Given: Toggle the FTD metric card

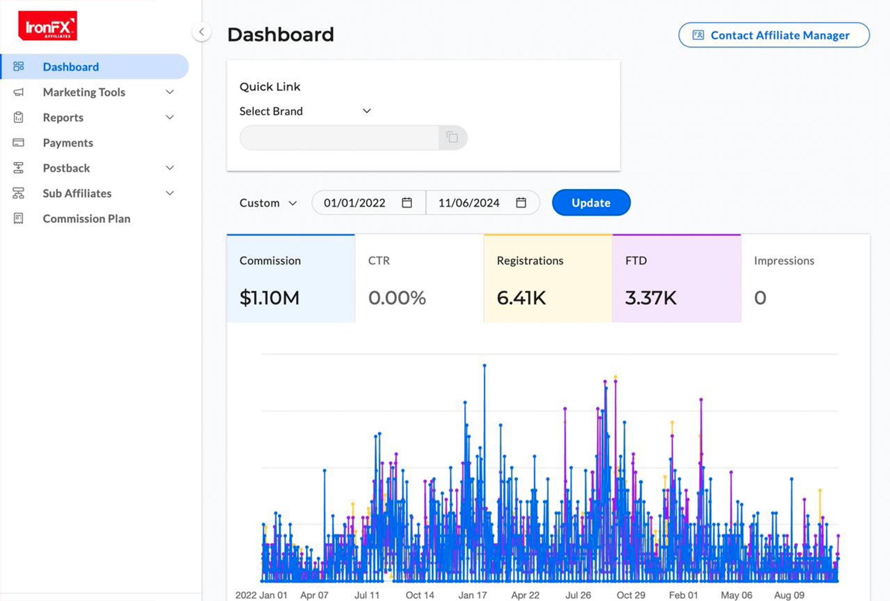Looking at the screenshot, I should (x=676, y=279).
